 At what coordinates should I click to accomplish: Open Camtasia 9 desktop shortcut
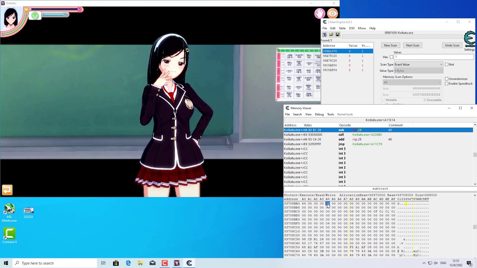[x=9, y=236]
